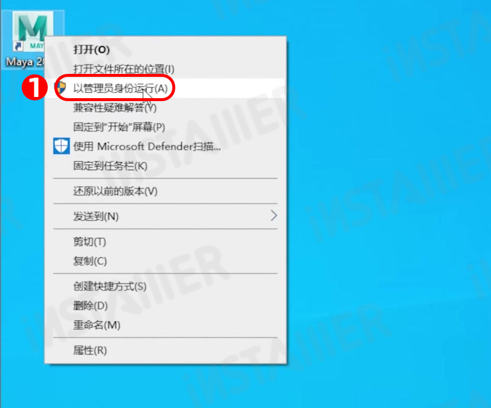Screen dimensions: 491x408
Task: Expand the 发送到(N) submenu arrow
Action: tap(274, 216)
